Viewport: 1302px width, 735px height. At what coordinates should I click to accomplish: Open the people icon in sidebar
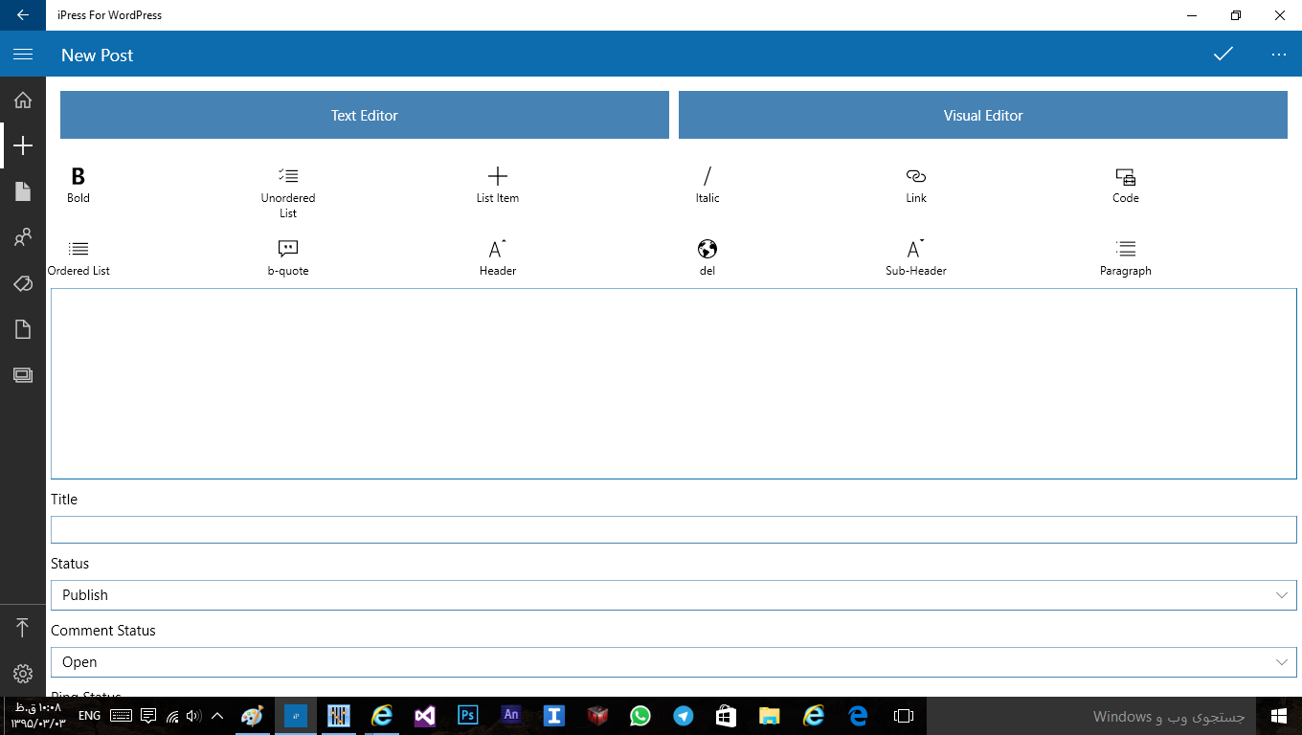coord(23,237)
